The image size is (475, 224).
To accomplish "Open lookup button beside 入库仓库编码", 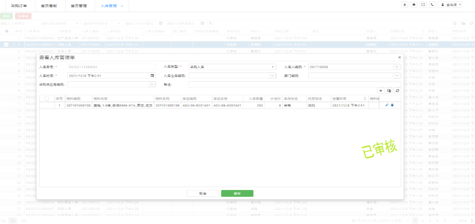I will click(x=272, y=76).
